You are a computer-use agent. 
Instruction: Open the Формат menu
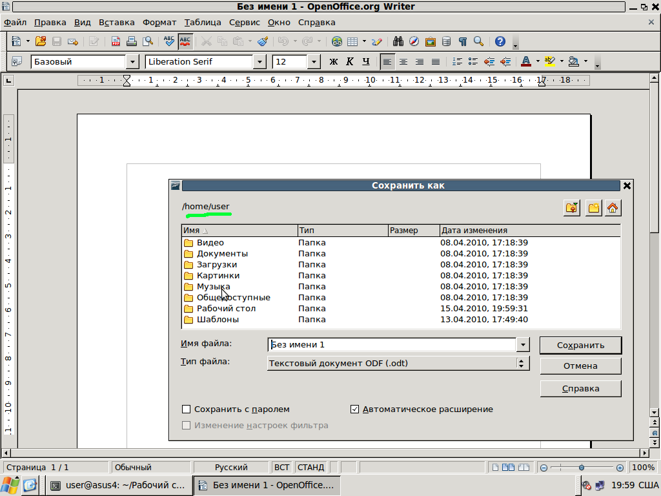(159, 22)
